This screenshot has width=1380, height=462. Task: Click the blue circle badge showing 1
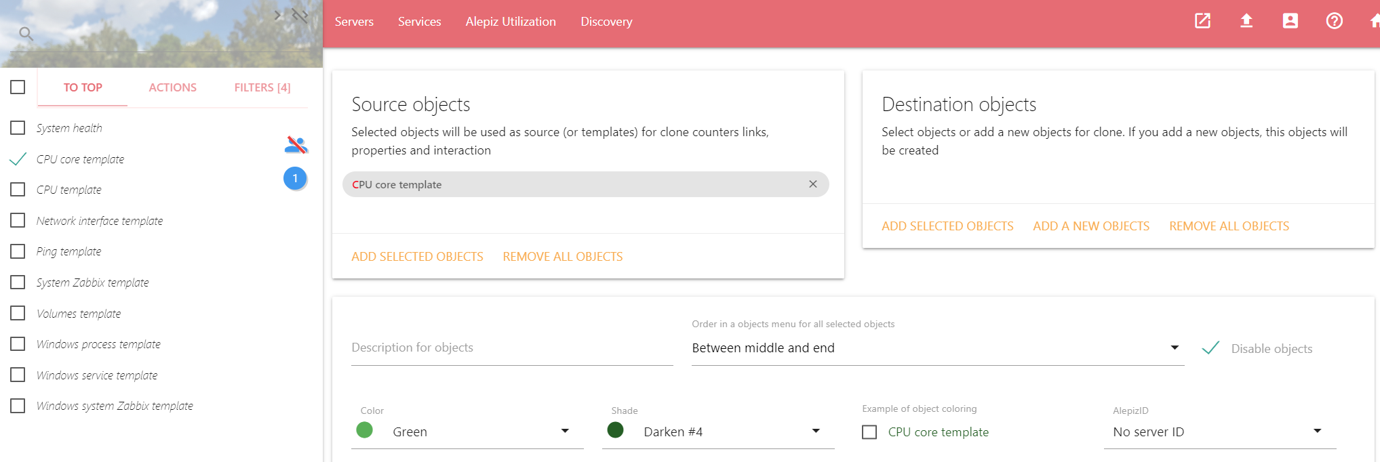[295, 178]
